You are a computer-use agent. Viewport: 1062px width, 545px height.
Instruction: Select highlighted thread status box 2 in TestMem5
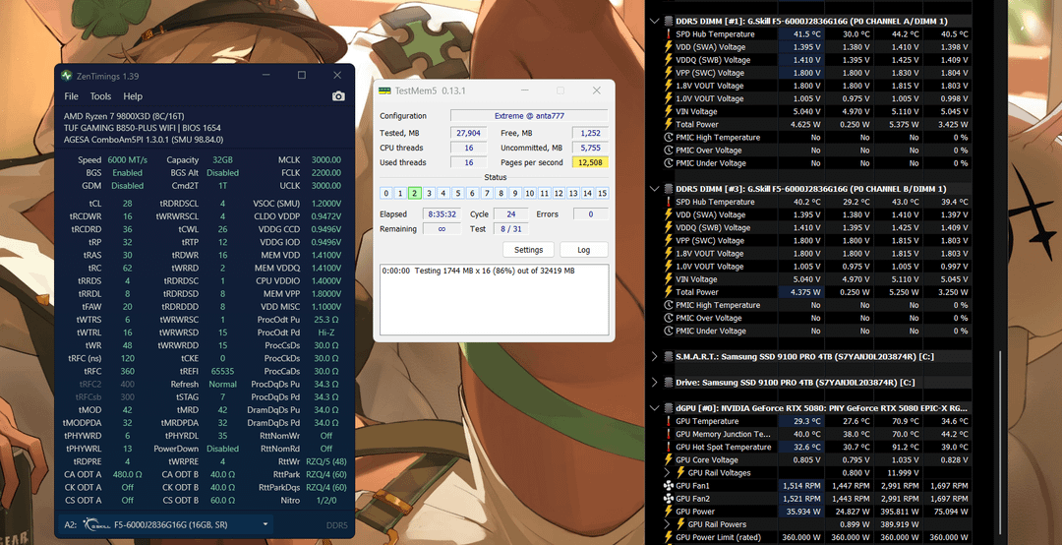click(415, 193)
